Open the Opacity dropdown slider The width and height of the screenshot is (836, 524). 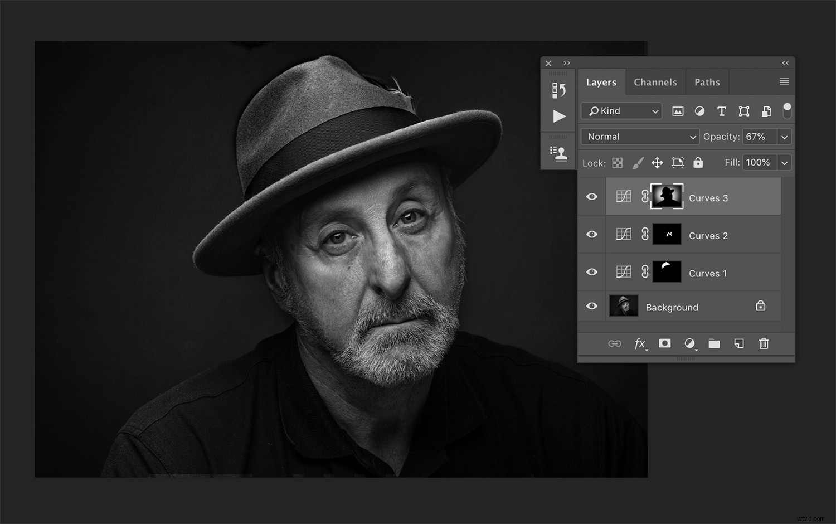[784, 136]
